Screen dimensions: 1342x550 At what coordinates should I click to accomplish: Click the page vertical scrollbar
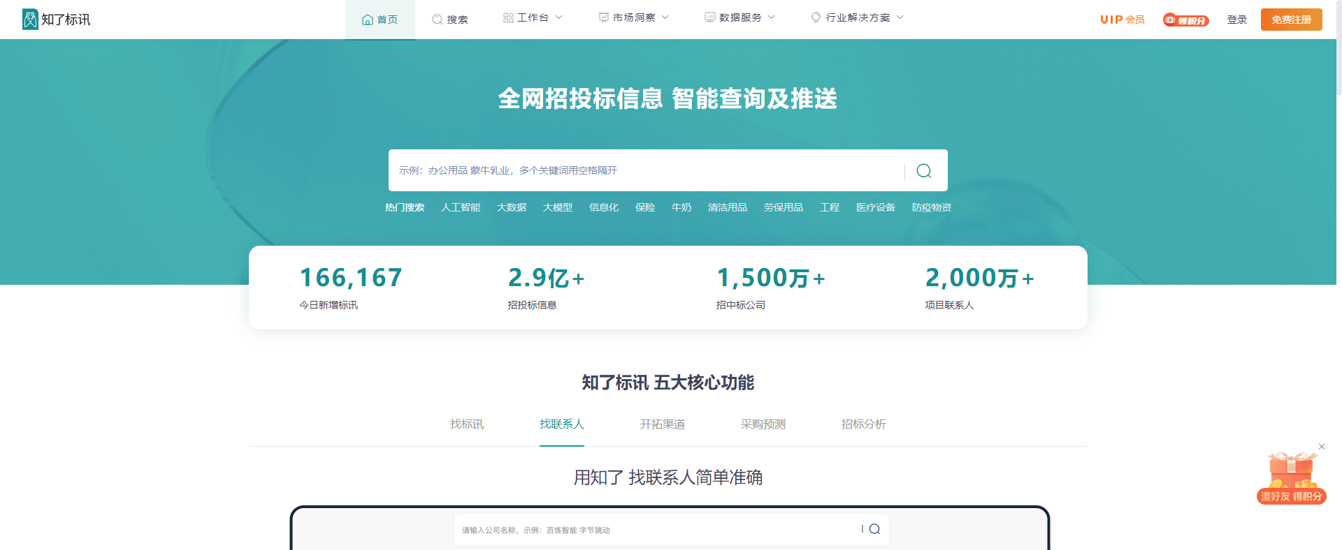coord(1339,47)
